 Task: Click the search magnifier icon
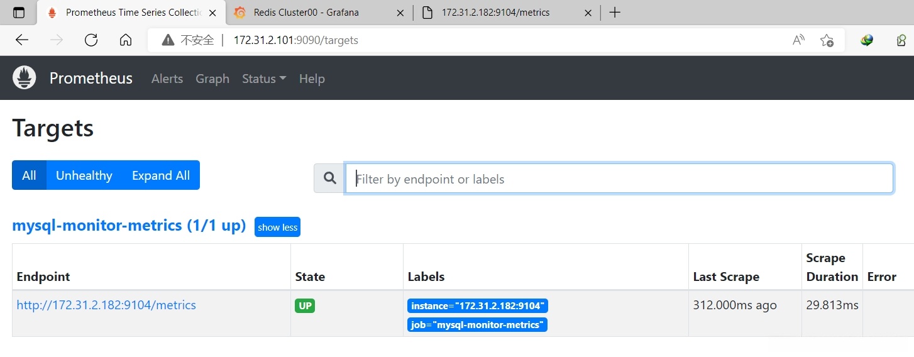(329, 179)
